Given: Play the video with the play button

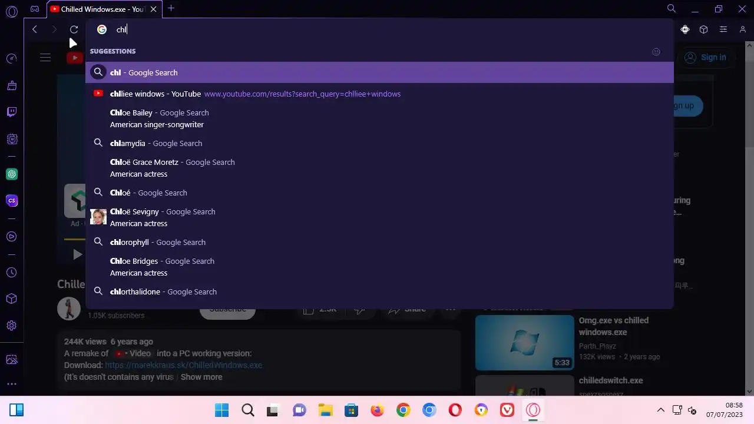Looking at the screenshot, I should click(x=77, y=254).
